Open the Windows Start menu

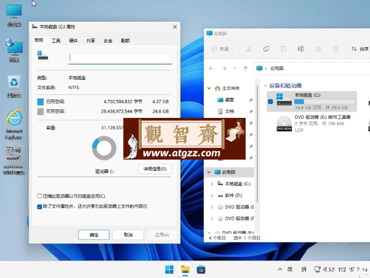pos(169,269)
